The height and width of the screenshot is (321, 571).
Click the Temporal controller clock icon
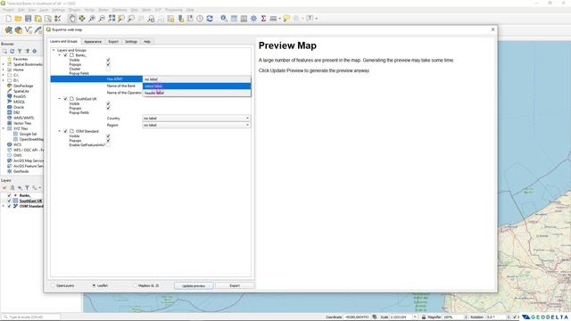200,19
